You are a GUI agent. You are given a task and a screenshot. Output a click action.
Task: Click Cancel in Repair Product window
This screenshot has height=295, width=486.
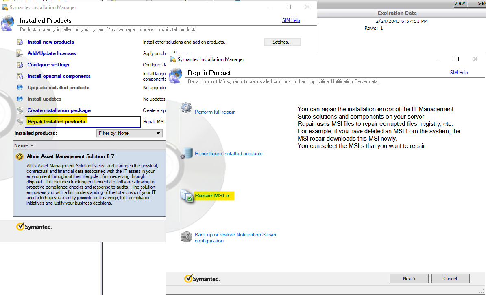pos(450,279)
